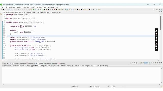Open the Help menu
The width and height of the screenshot is (163, 91).
click(57, 7)
